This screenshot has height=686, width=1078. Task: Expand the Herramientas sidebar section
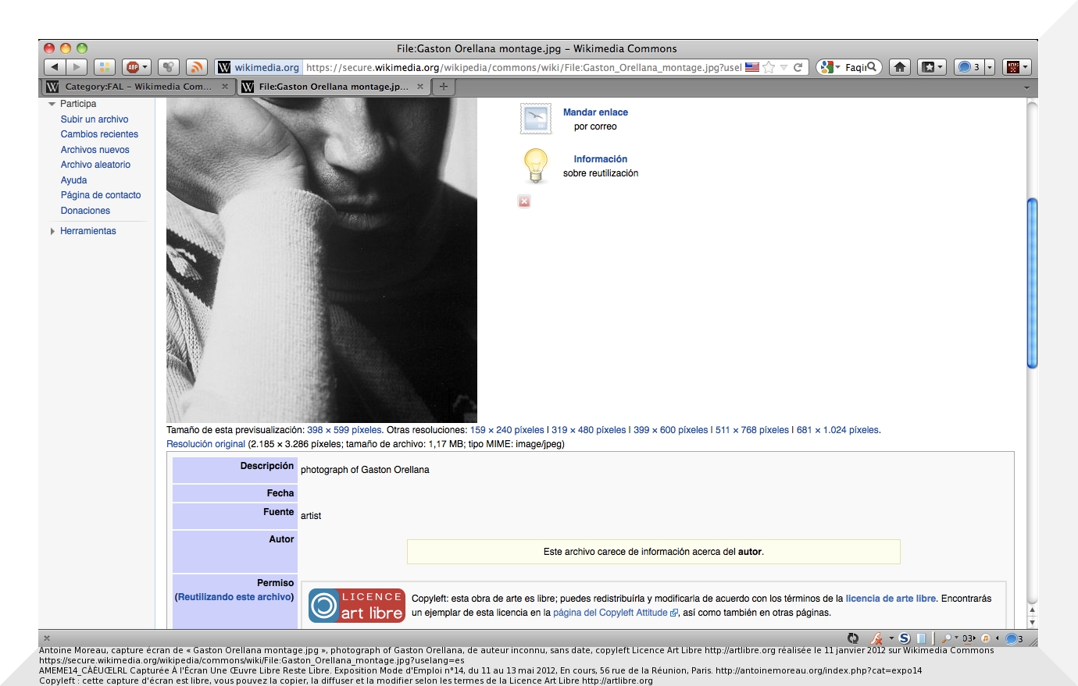52,231
